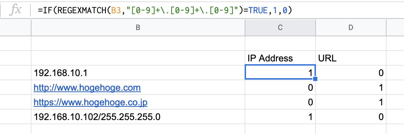404x134 pixels.
Task: Click the empty cell above IP Address
Action: pos(280,44)
